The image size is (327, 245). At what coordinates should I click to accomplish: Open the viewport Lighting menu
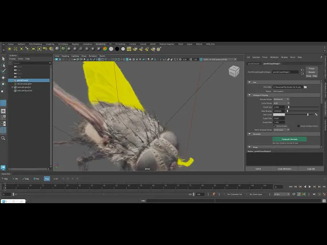coord(75,56)
